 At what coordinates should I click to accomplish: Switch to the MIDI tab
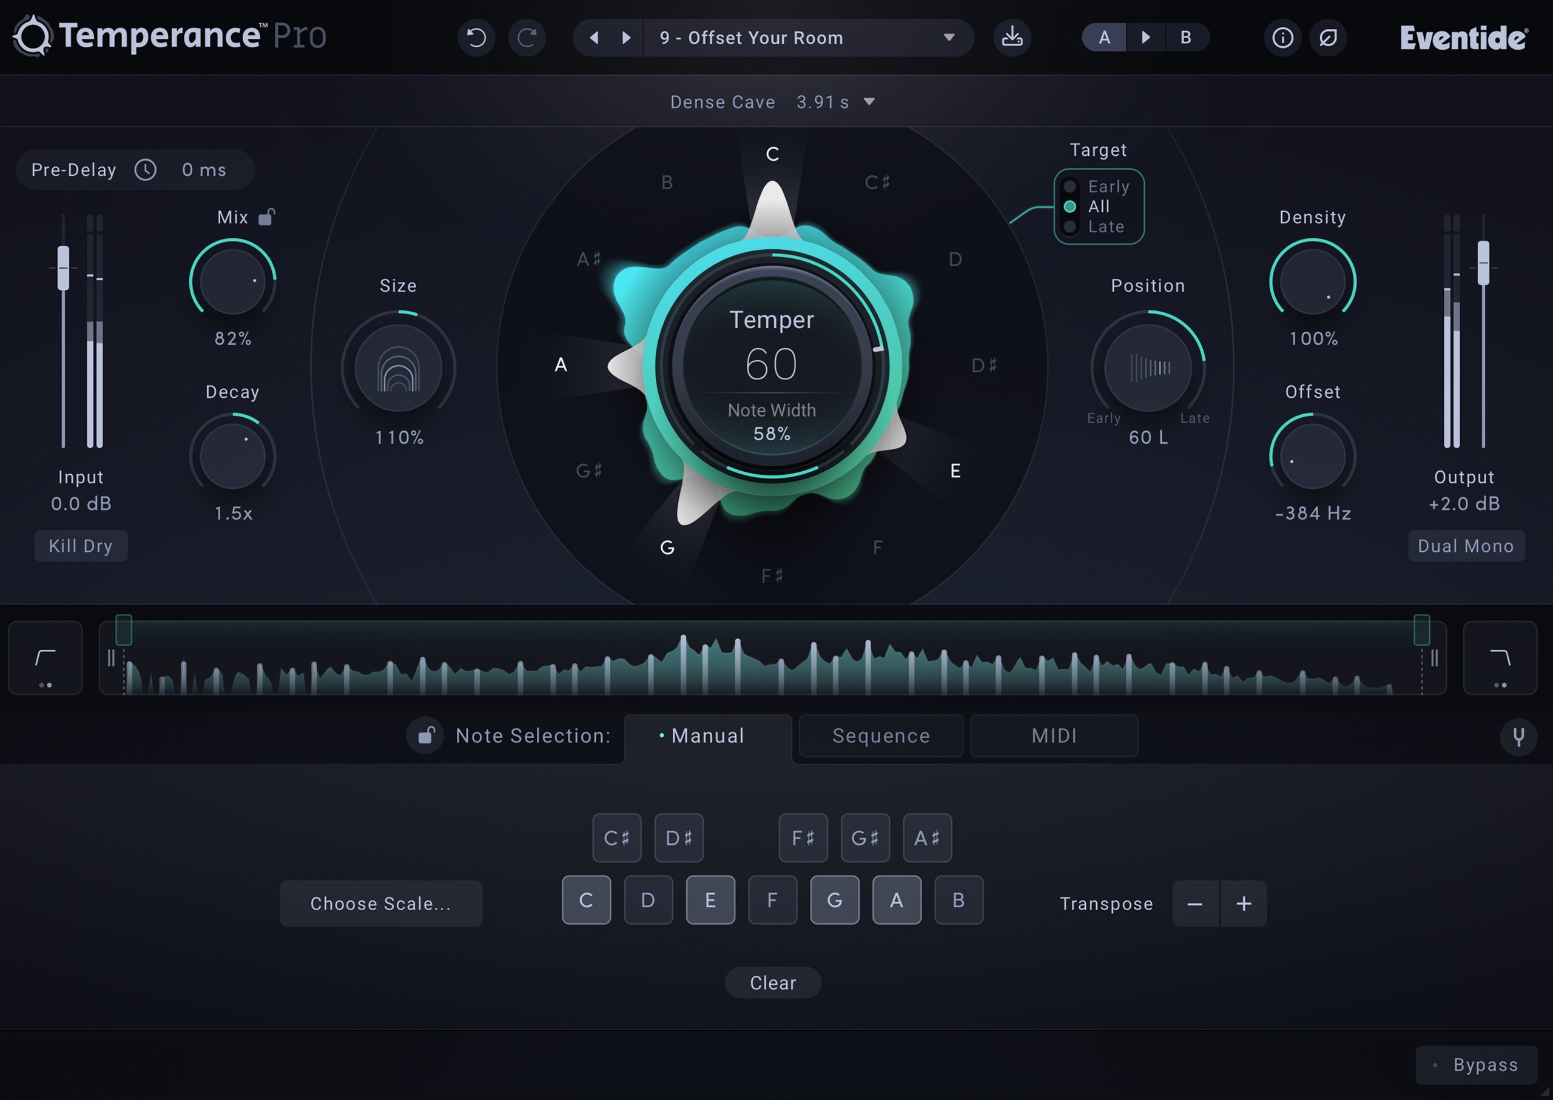(1054, 736)
